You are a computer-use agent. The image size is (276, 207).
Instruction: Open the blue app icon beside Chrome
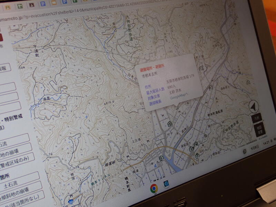coord(167,184)
